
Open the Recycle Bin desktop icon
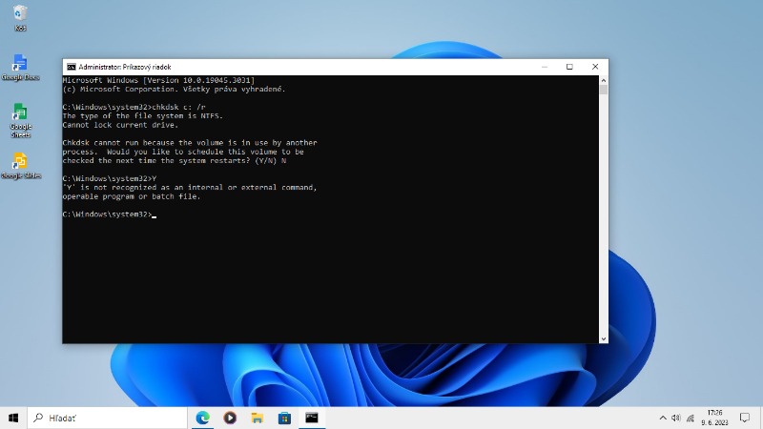tap(20, 17)
